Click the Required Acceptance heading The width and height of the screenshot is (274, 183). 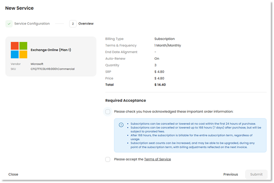pos(125,100)
